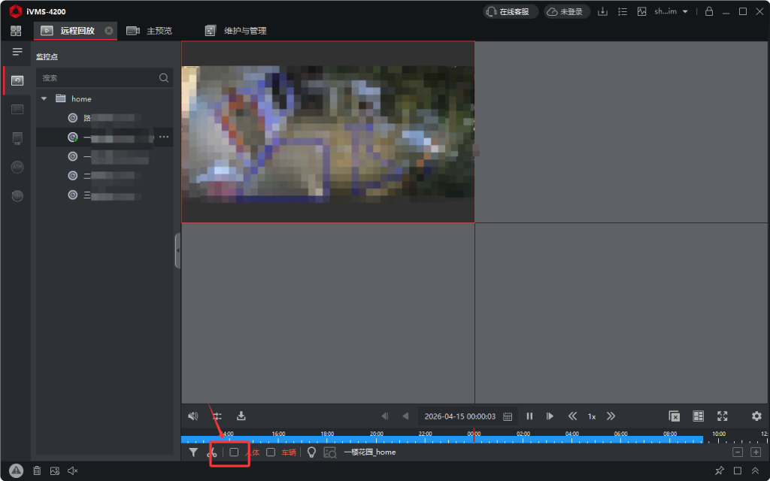770x481 pixels.
Task: Toggle the 车辆 checkbox
Action: click(x=271, y=452)
